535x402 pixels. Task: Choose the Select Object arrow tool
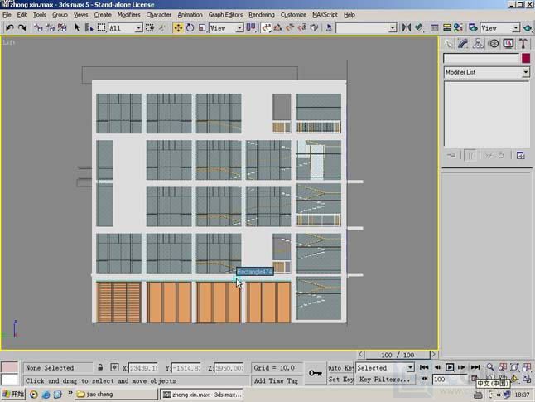77,27
